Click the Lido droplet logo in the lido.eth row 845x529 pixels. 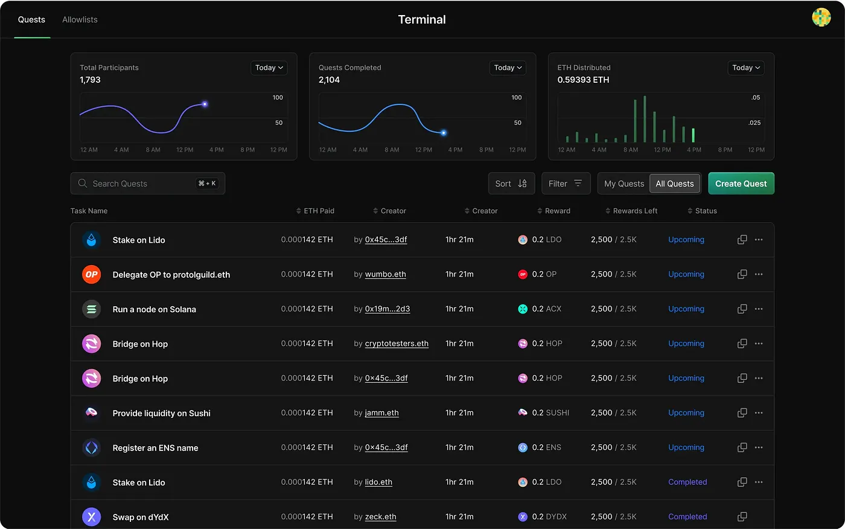click(x=91, y=483)
